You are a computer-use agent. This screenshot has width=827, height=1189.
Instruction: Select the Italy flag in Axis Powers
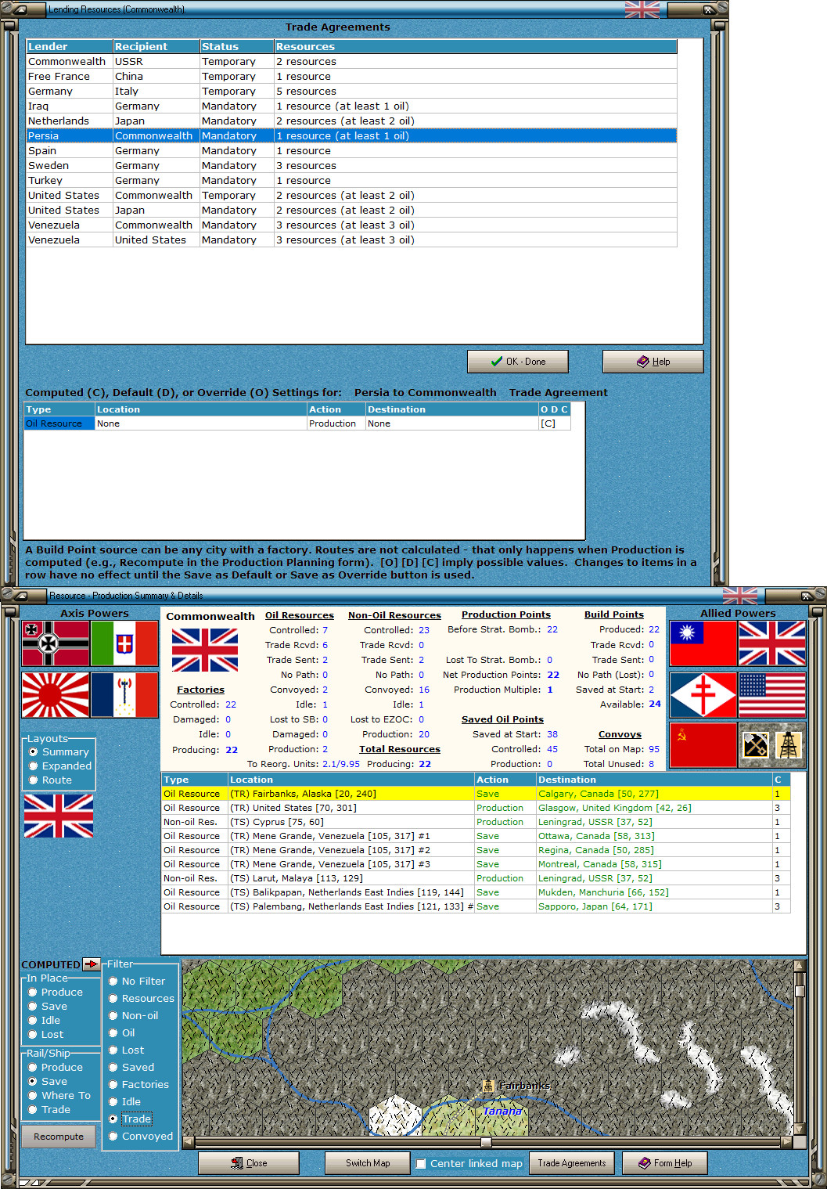click(124, 643)
